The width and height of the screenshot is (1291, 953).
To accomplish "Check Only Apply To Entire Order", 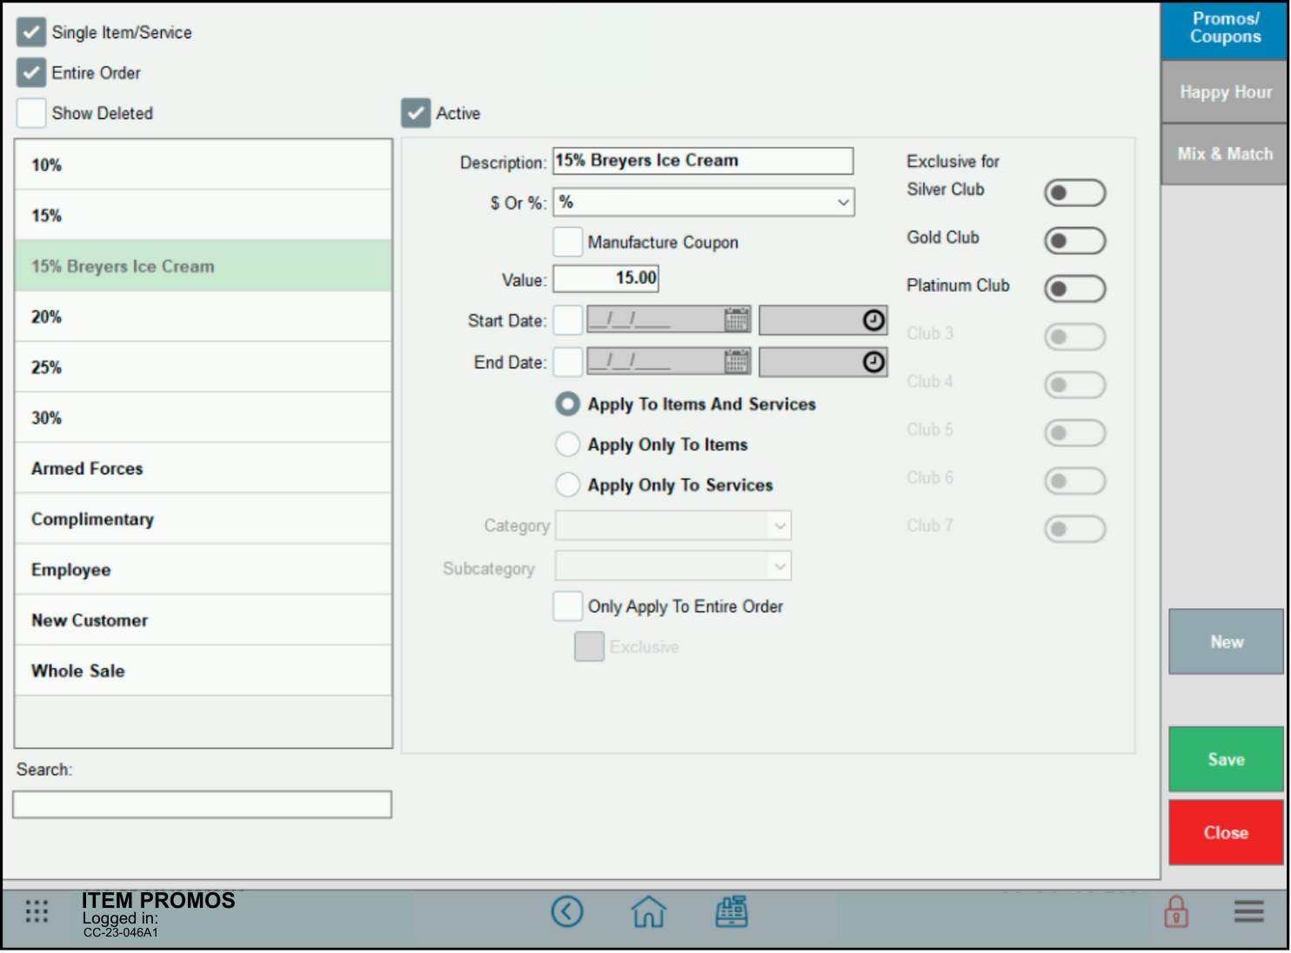I will 568,606.
